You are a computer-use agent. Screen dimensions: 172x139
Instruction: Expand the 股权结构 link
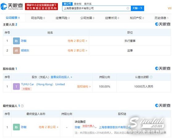tap(84, 86)
